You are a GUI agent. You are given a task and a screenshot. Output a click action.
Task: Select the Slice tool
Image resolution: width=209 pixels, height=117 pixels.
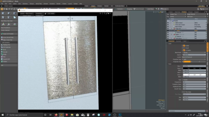click(9, 57)
